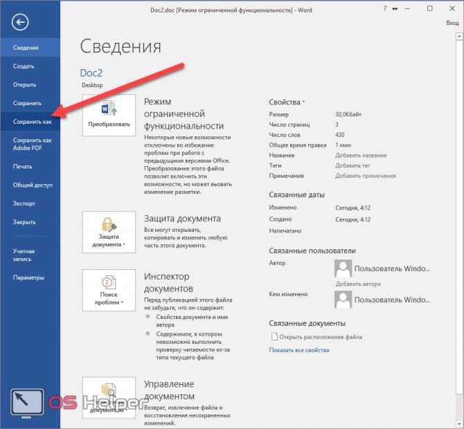
Task: Click the Число страниц value 3
Action: pyautogui.click(x=337, y=125)
